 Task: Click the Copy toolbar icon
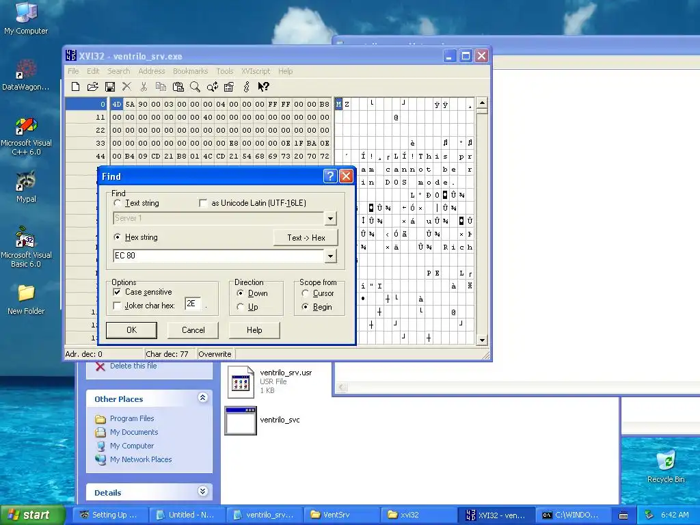click(161, 87)
